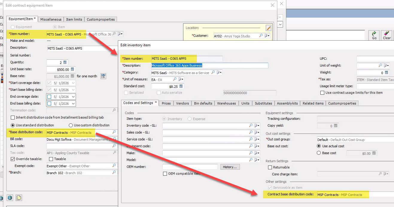Search Unit of weight magnifier icon
394x207 pixels.
pos(380,65)
